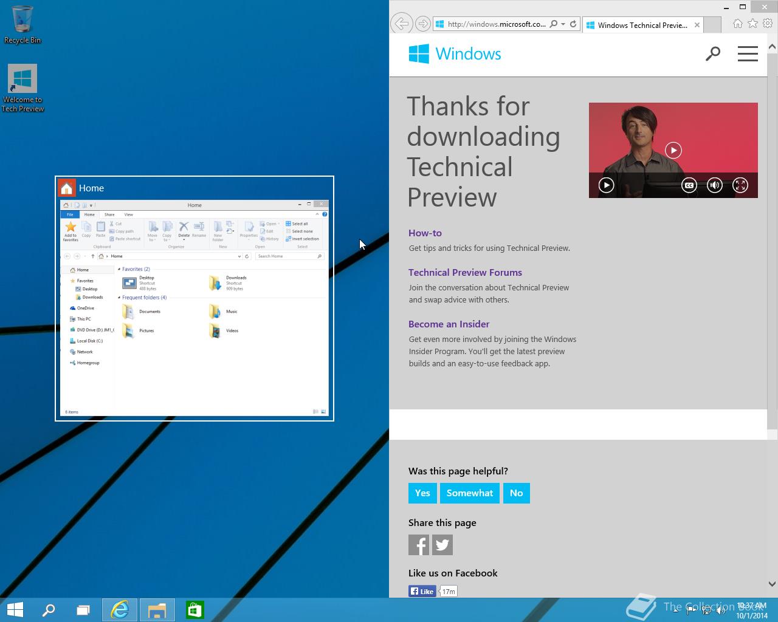Click the taskbar Search magnifier

tap(49, 610)
